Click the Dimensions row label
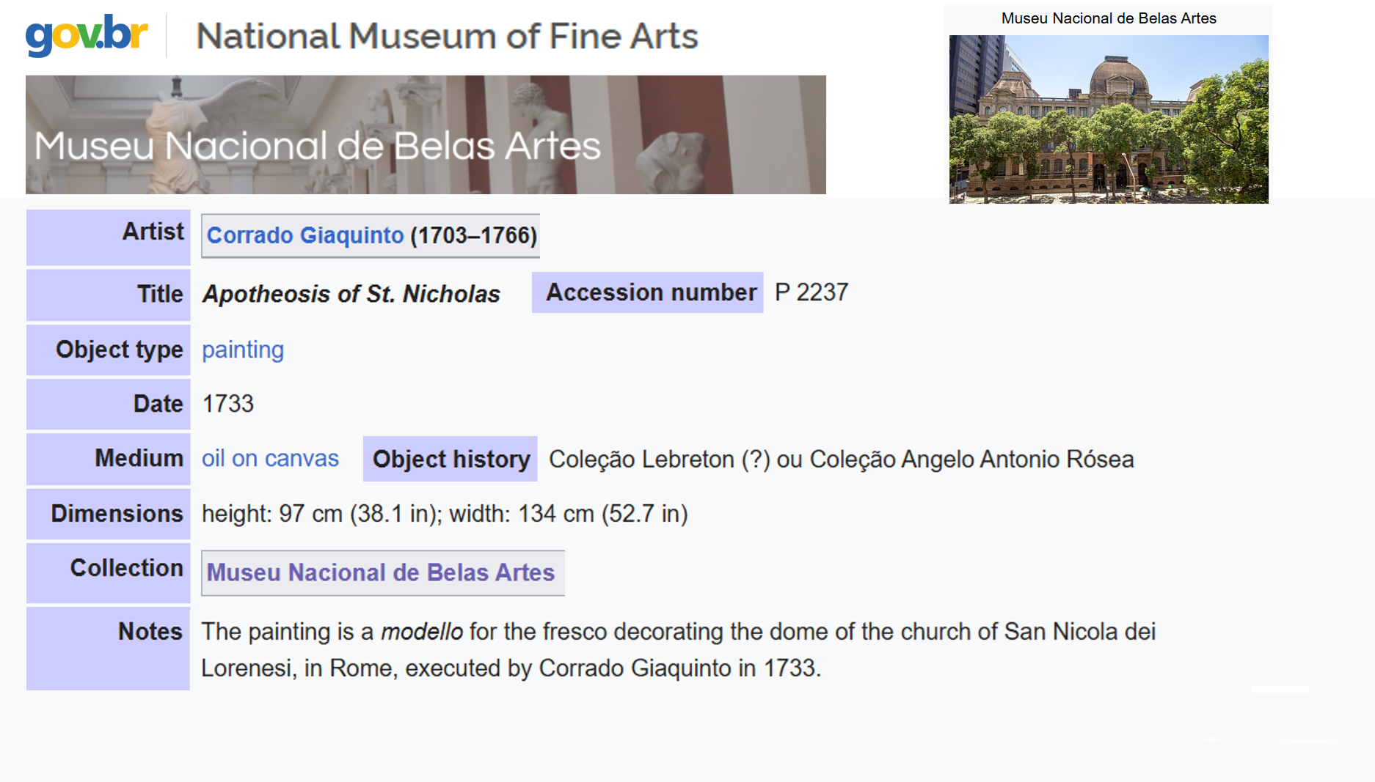Screen dimensions: 1375x782 click(117, 513)
